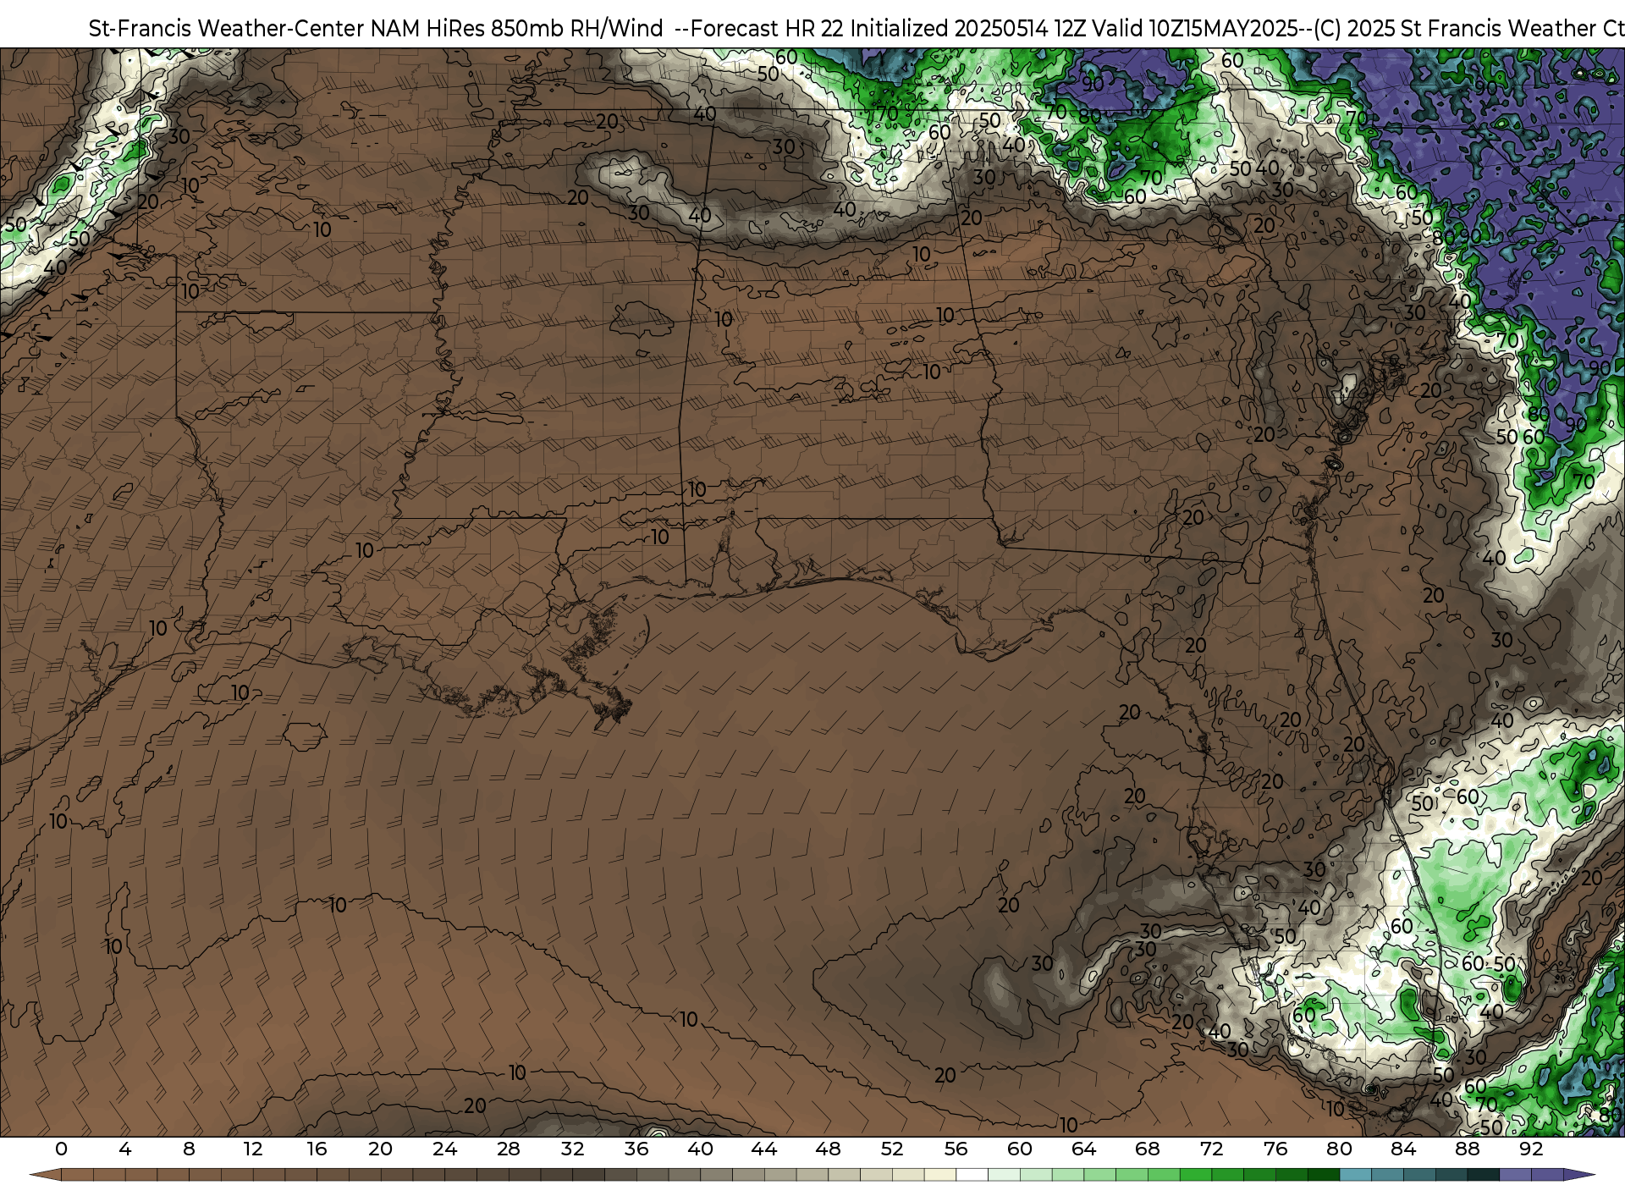Click the colorbar tick label 72
Image resolution: width=1625 pixels, height=1185 pixels.
tap(1211, 1149)
